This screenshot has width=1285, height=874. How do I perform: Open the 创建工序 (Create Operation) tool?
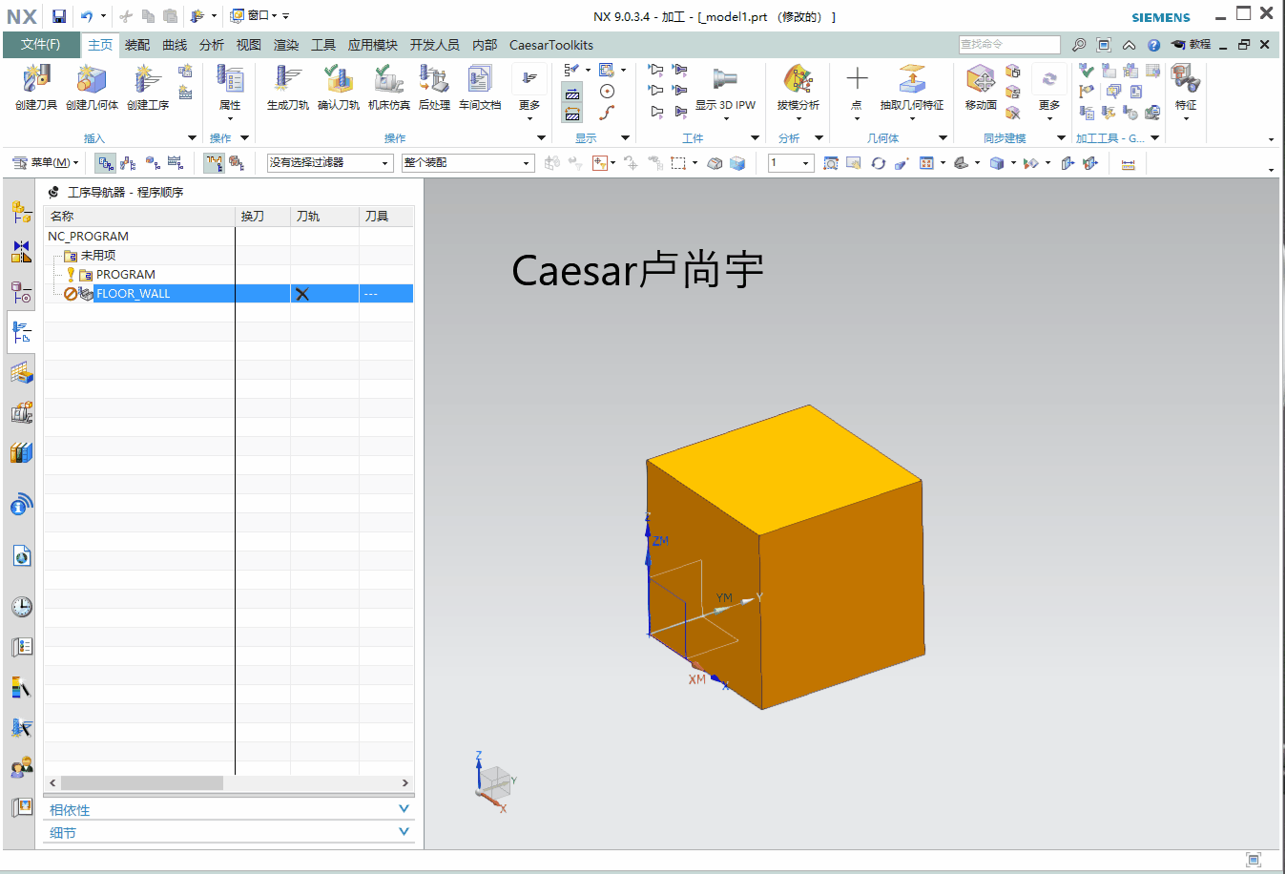tap(147, 87)
